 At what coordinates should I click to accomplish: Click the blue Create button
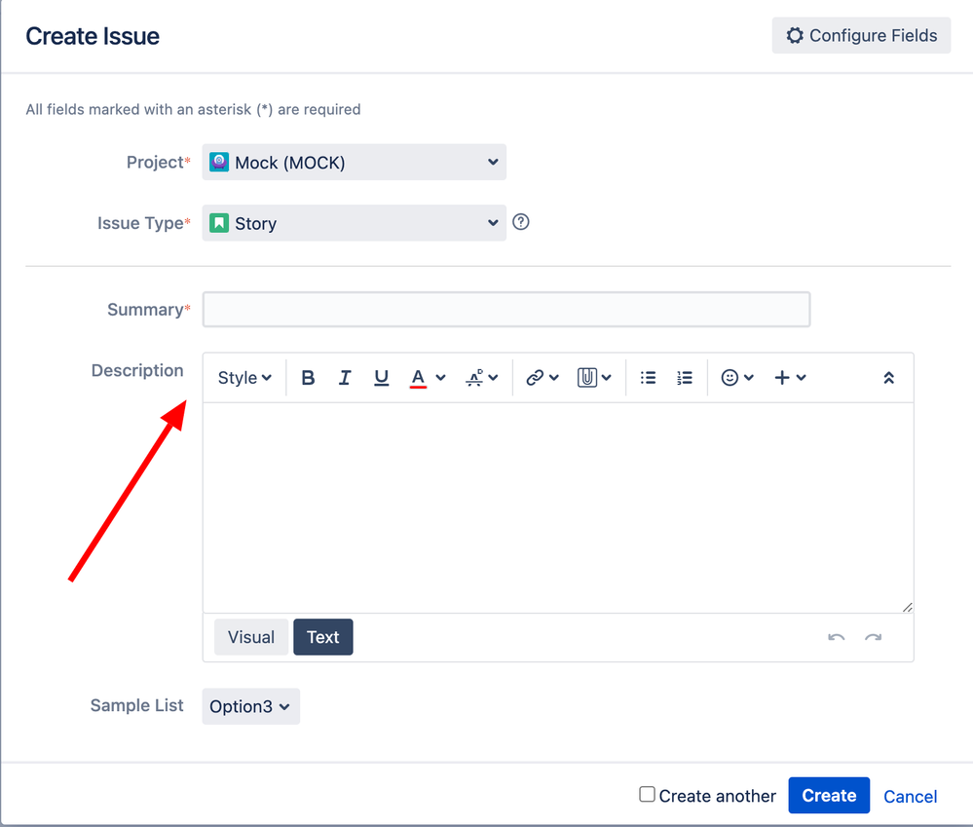[829, 796]
